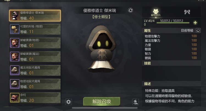Image resolution: width=206 pixels, height=111 pixels.
Task: Click the green experience progress bar
Action: pyautogui.click(x=173, y=23)
